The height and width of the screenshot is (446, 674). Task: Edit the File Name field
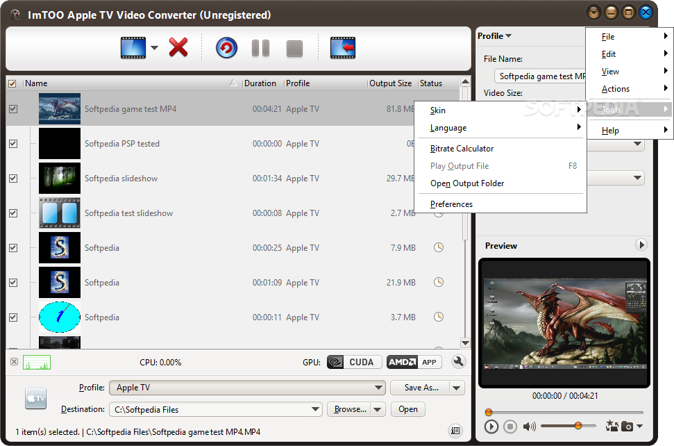(540, 76)
